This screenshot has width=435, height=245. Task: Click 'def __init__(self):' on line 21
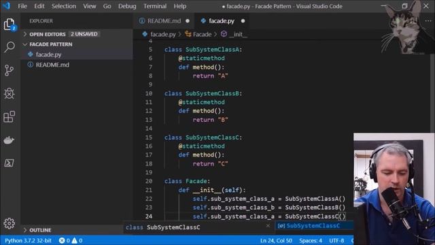[212, 190]
